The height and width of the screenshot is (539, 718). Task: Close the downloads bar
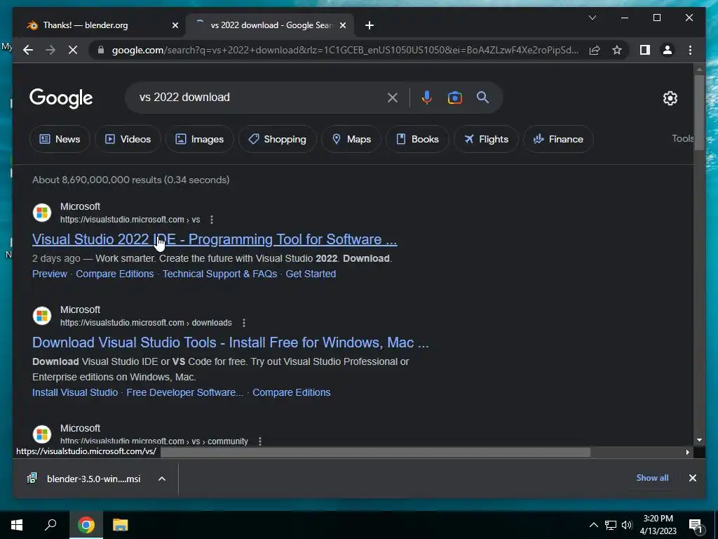692,478
